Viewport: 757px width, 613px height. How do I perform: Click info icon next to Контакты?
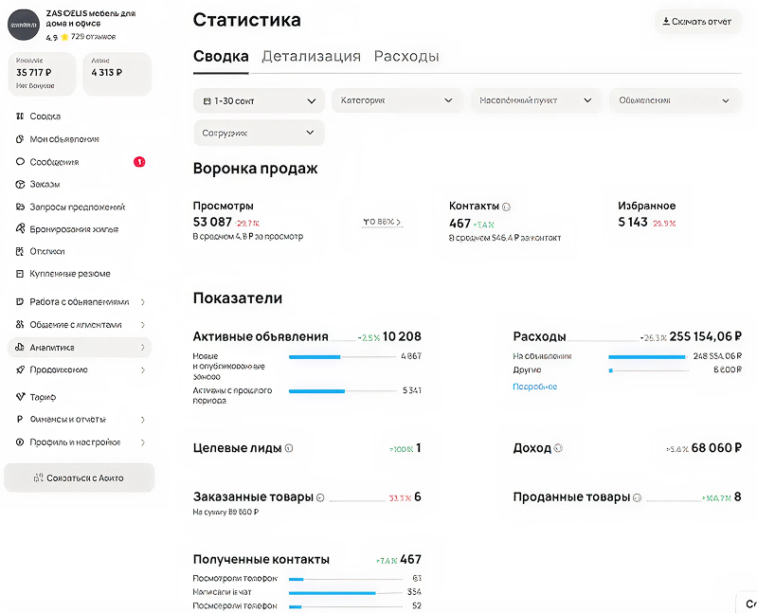coord(506,206)
